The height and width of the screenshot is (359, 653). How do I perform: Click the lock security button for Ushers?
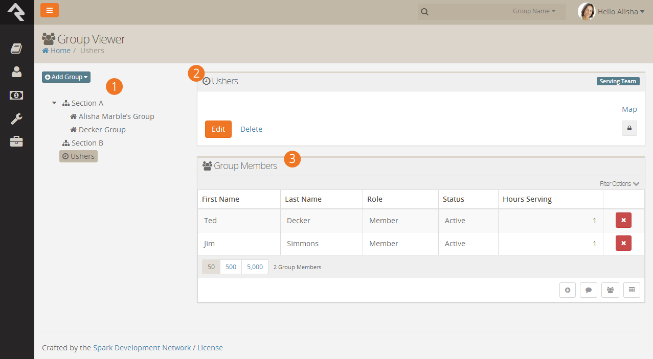[x=629, y=128]
